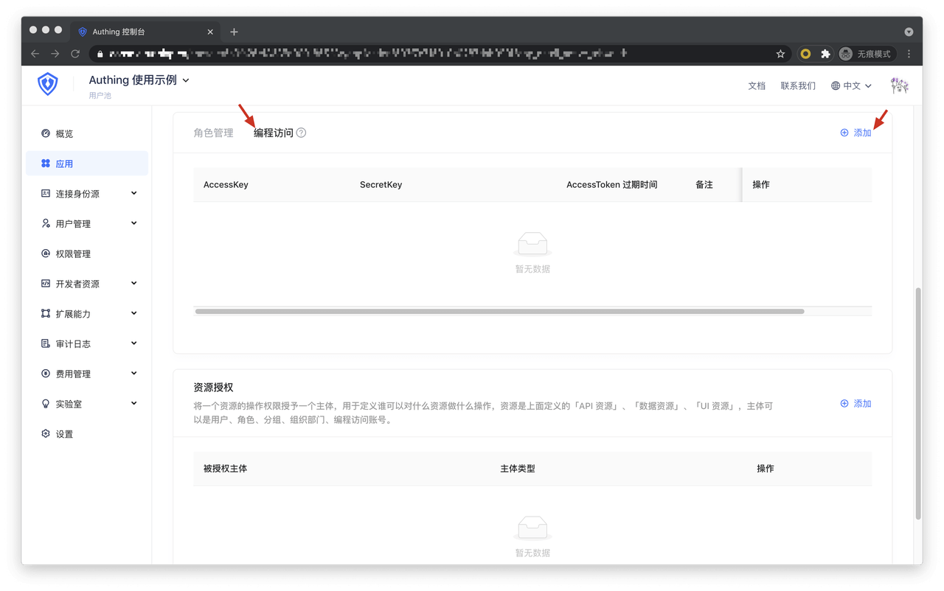Select the 编程访问 tab
This screenshot has width=944, height=591.
click(274, 133)
